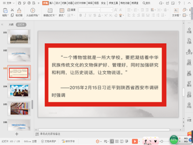The height and width of the screenshot is (145, 193).
Task: Open the 大纲 outline tab
Action: tap(11, 25)
